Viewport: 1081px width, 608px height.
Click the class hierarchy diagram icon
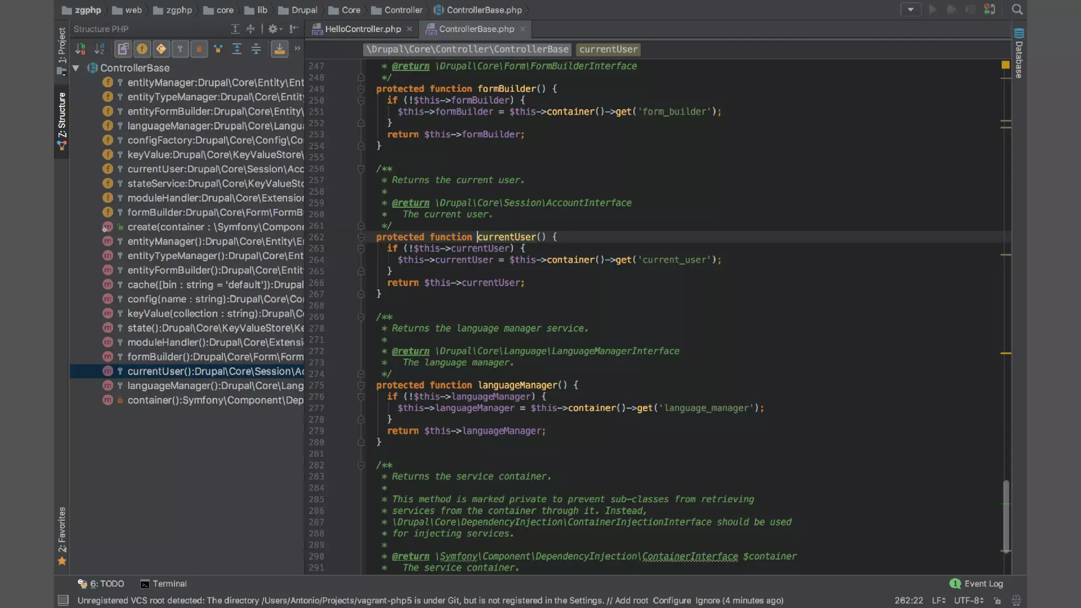point(218,49)
